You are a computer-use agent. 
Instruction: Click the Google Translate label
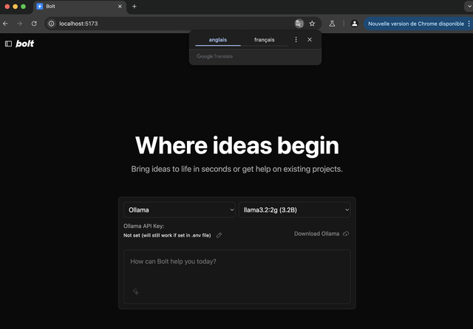click(x=215, y=56)
